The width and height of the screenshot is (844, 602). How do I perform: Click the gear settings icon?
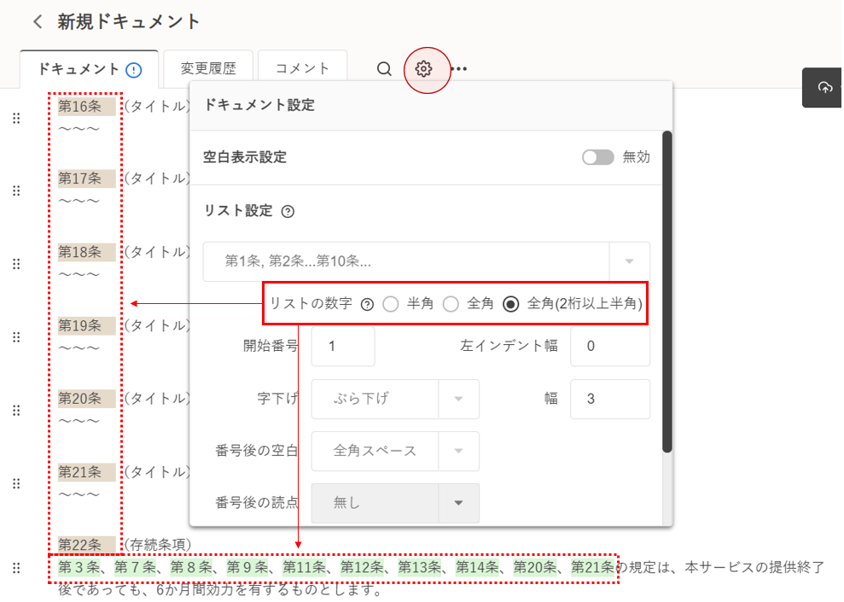(424, 69)
